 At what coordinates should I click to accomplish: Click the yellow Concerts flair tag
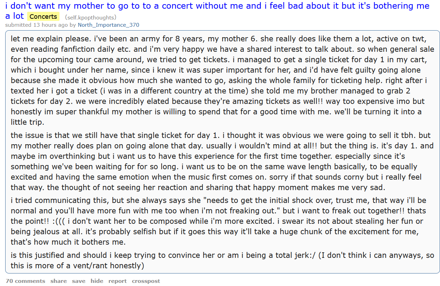[x=43, y=16]
